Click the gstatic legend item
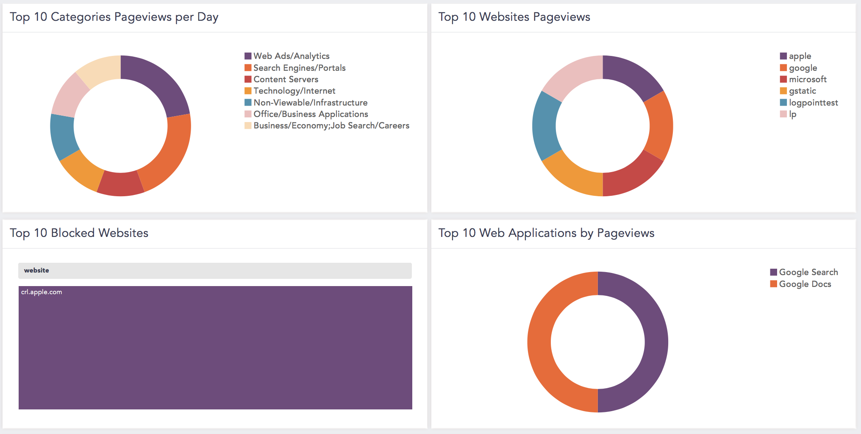This screenshot has height=434, width=861. (x=802, y=91)
